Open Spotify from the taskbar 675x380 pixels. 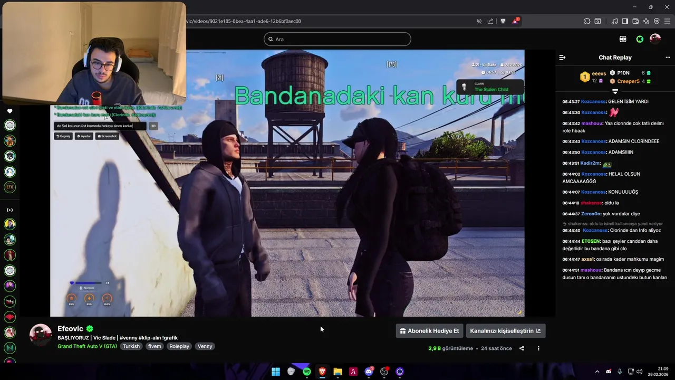pyautogui.click(x=307, y=372)
